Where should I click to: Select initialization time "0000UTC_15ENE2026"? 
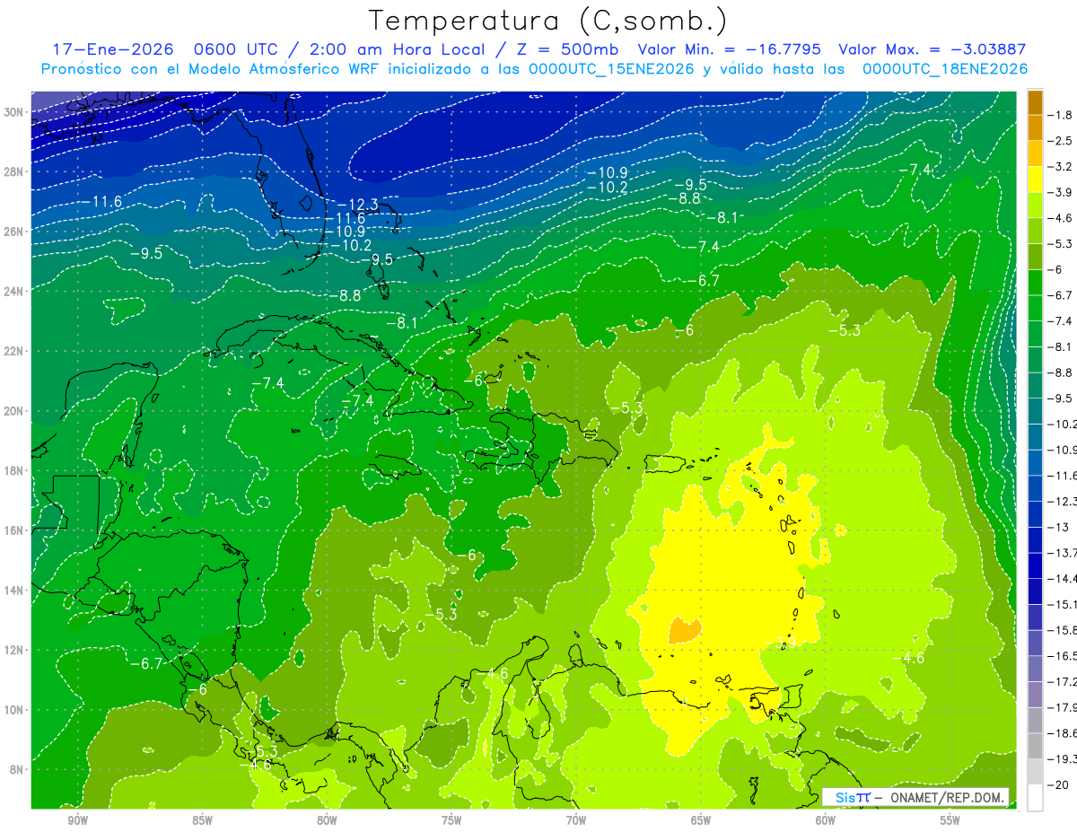610,69
